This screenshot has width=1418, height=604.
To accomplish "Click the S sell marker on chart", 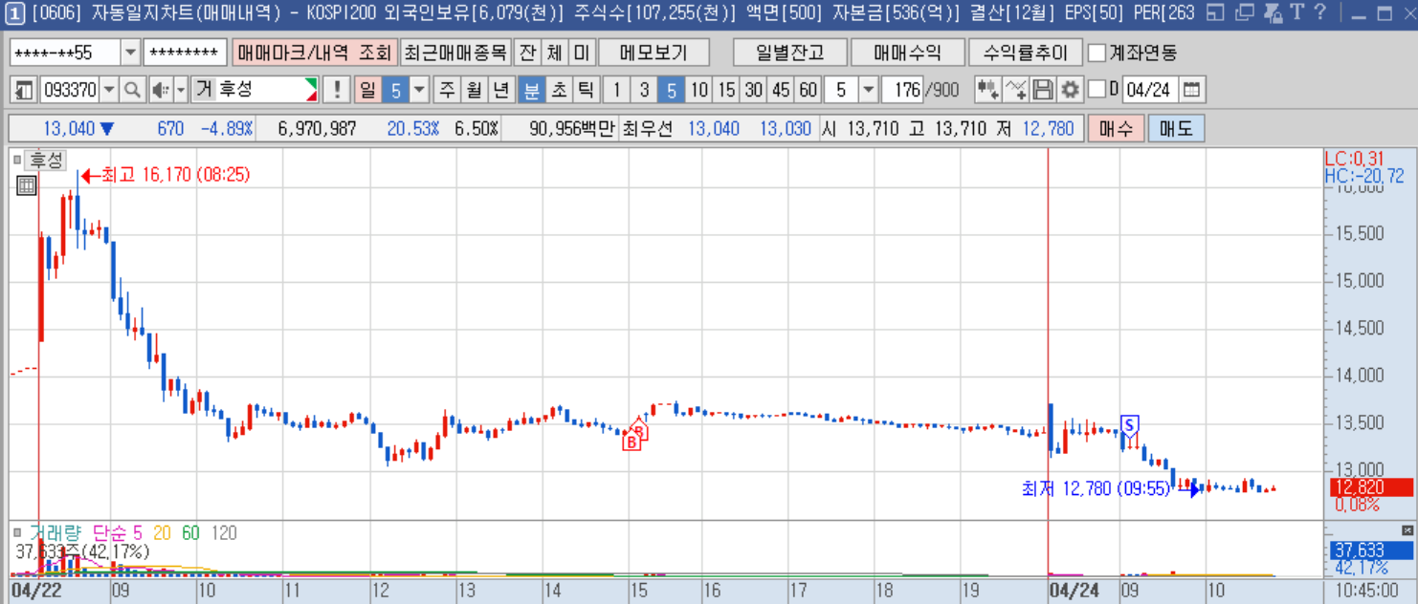I will [x=1130, y=424].
